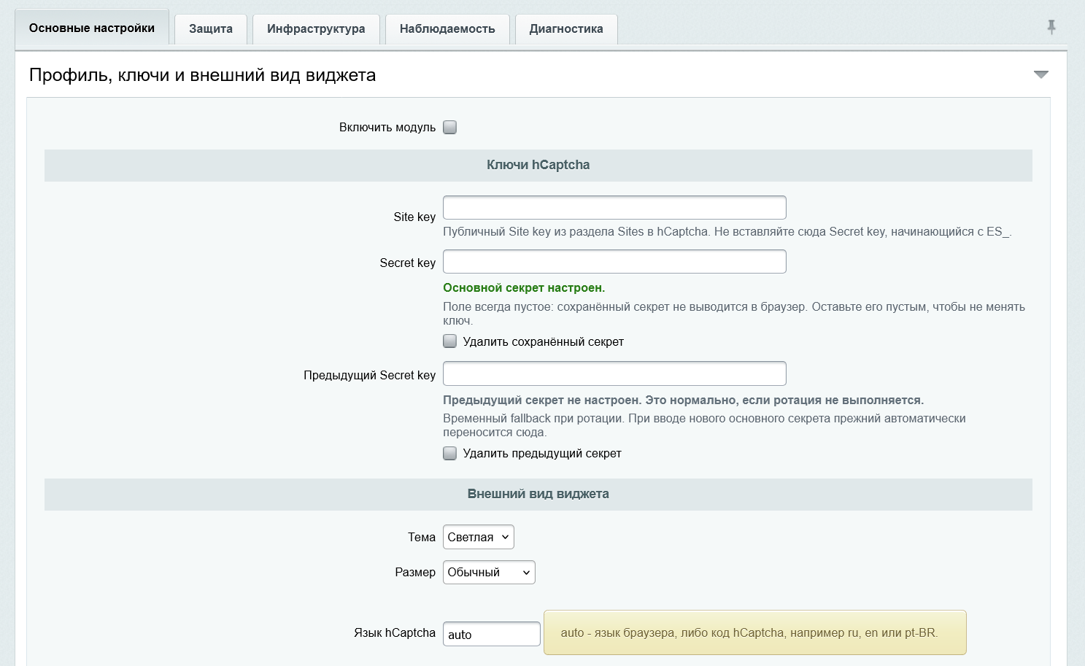Screen dimensions: 1085x666
Task: Go to the Наблюдаемость tab
Action: 447,29
